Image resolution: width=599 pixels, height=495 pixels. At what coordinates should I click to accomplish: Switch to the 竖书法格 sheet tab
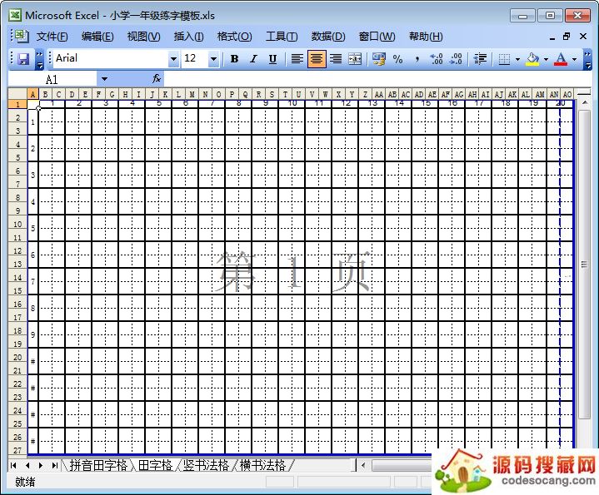point(206,465)
